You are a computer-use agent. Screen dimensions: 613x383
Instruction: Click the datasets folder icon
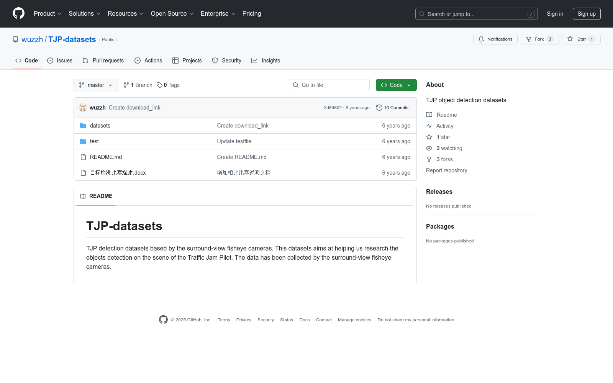[83, 126]
